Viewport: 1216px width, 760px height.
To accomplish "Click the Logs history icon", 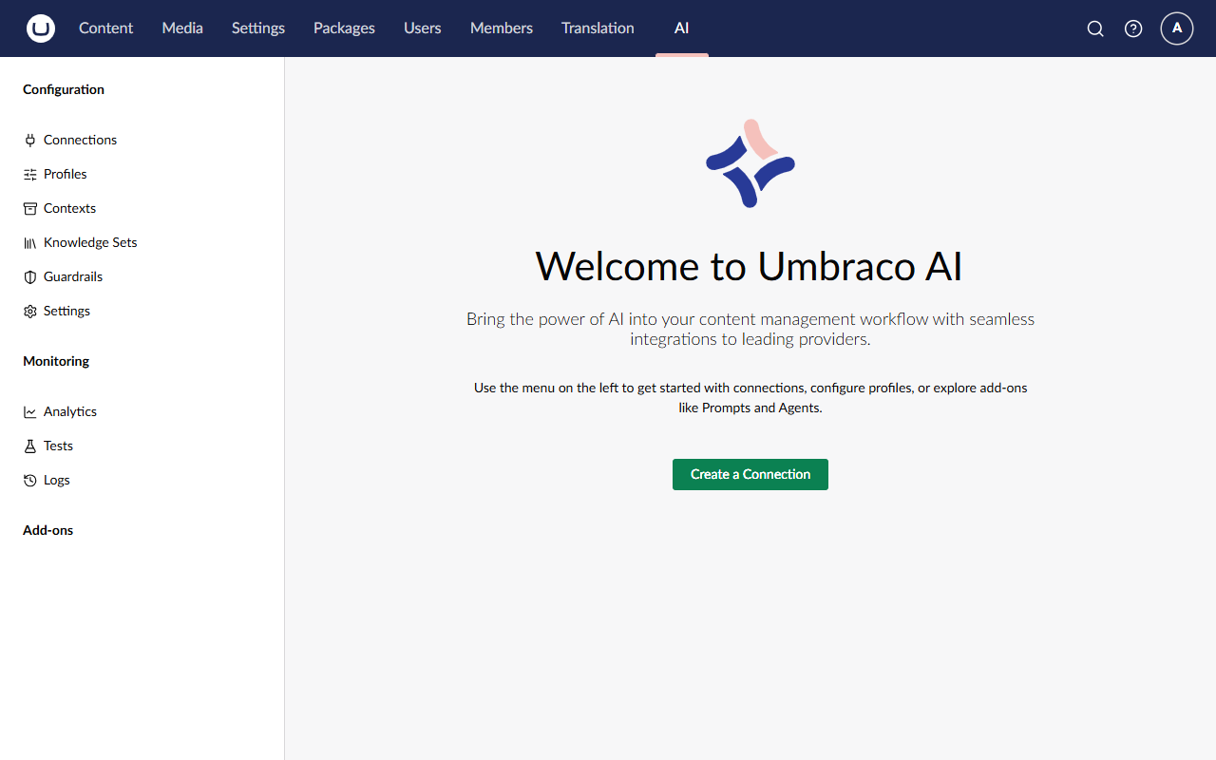I will click(x=30, y=480).
